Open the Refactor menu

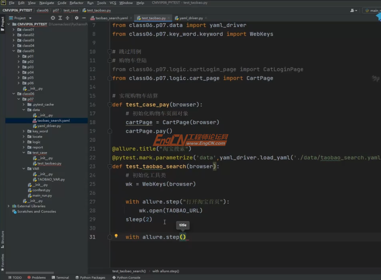[x=76, y=3]
